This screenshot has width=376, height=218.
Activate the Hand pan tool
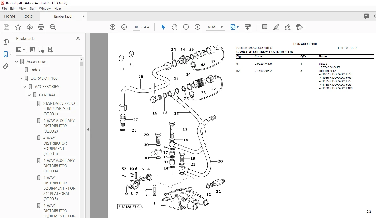pos(174,27)
